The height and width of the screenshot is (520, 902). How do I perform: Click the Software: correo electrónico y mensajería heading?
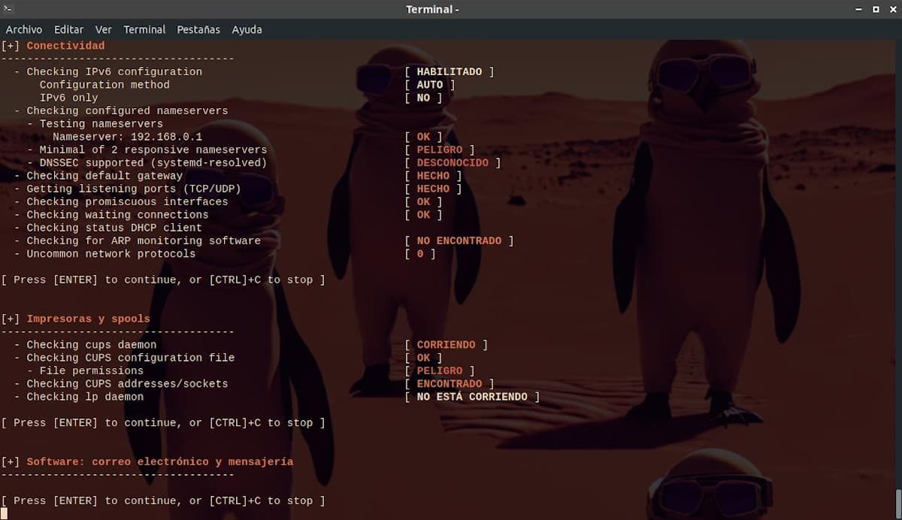tap(160, 461)
